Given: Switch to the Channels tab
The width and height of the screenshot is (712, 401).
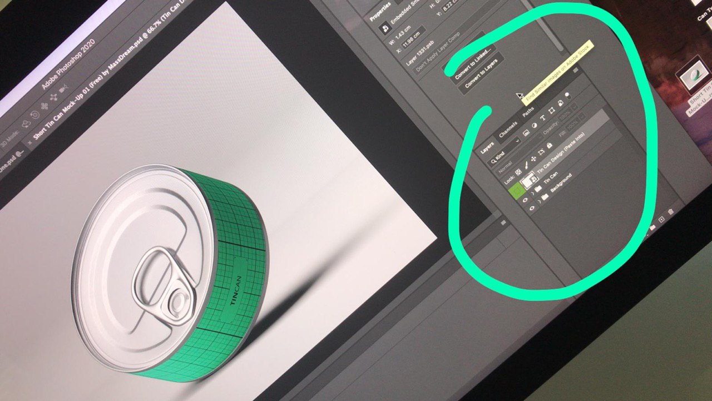Looking at the screenshot, I should [x=508, y=129].
